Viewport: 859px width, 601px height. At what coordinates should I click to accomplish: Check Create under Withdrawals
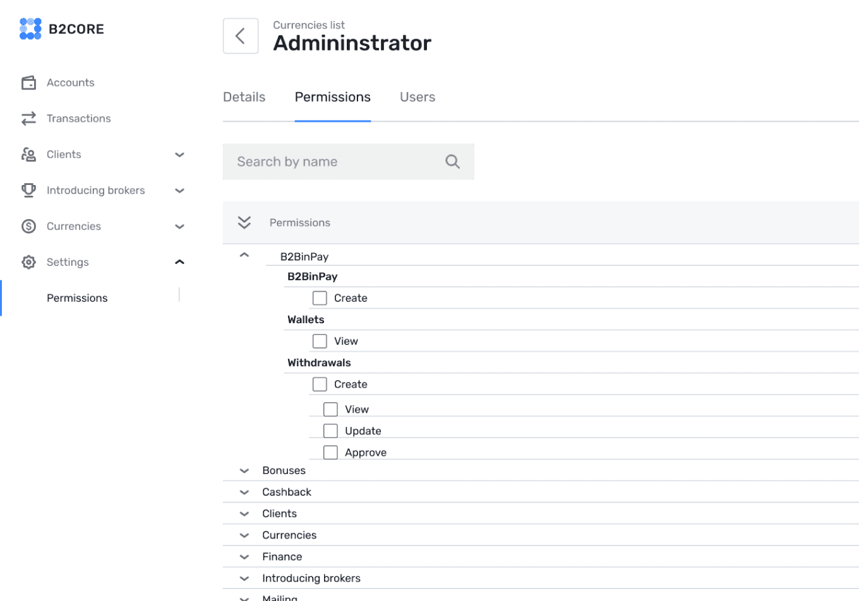320,384
